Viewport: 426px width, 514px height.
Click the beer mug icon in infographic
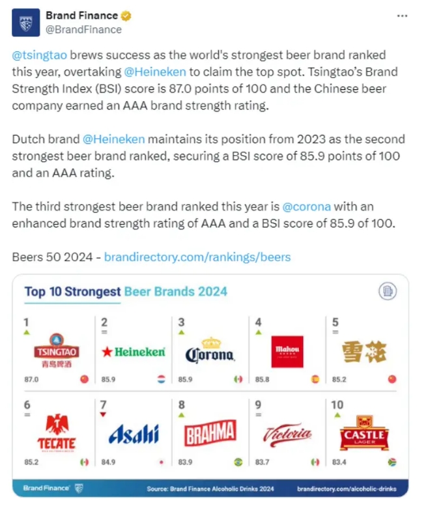[388, 291]
